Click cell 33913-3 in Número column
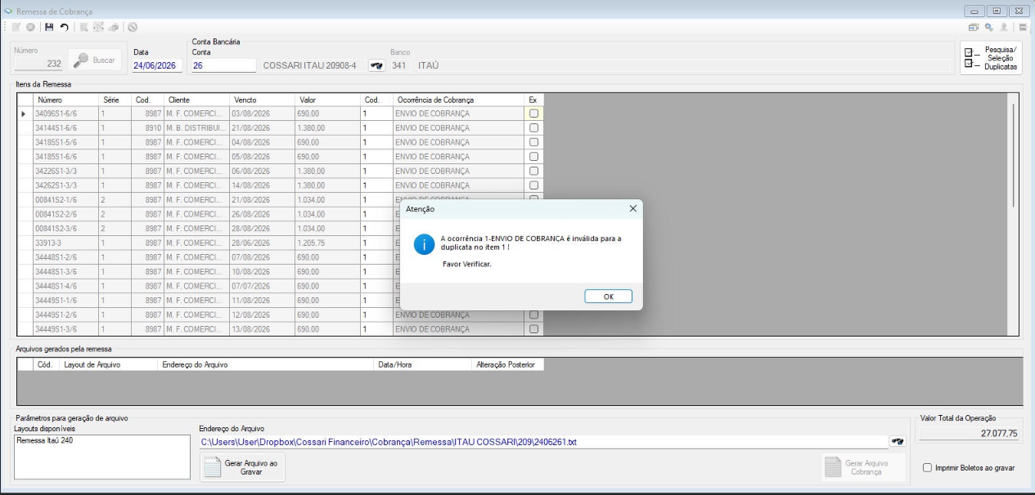The height and width of the screenshot is (495, 1035). click(65, 243)
